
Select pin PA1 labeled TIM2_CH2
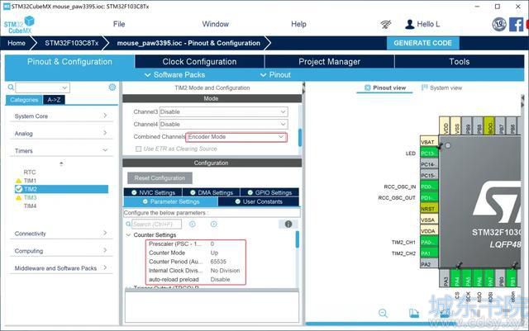(429, 253)
